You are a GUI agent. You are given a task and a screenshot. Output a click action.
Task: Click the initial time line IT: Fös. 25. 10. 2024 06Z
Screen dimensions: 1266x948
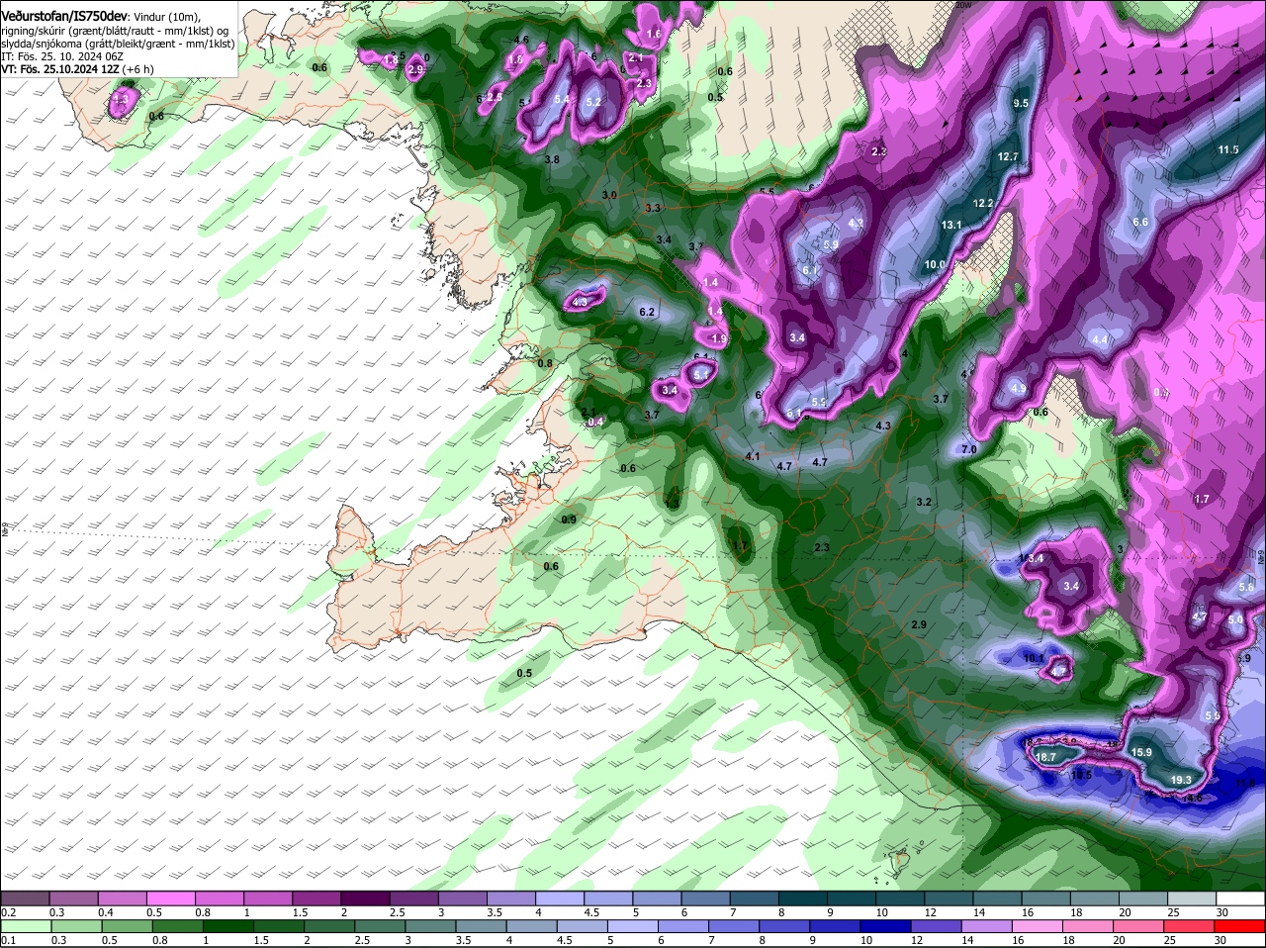click(61, 57)
